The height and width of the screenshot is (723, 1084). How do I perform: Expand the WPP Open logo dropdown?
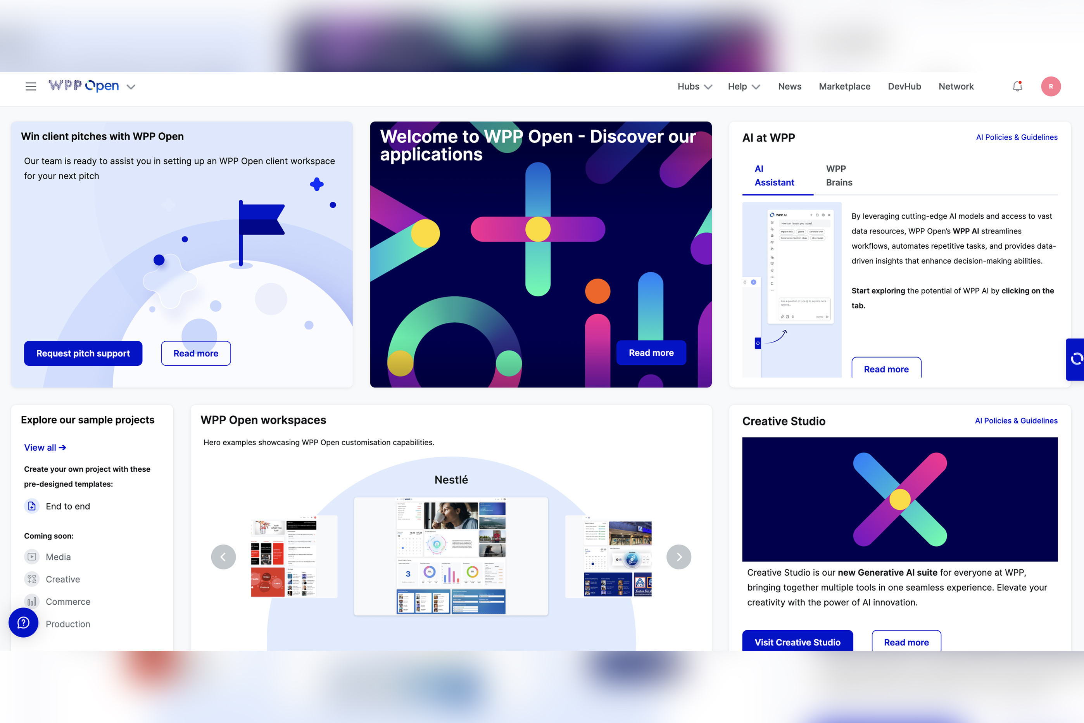click(131, 86)
